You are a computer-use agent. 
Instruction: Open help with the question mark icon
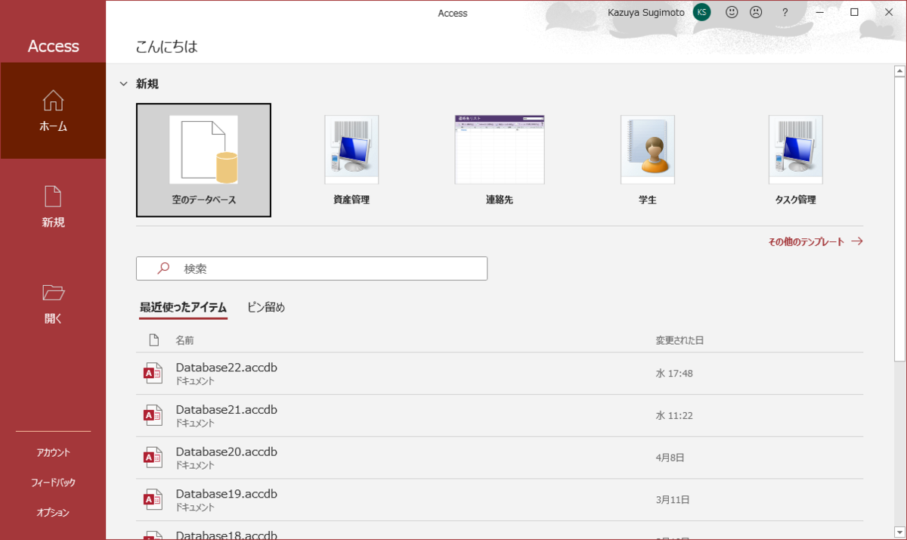[x=785, y=12]
